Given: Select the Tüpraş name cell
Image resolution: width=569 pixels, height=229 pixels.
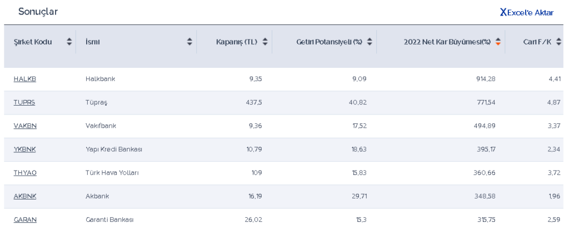Looking at the screenshot, I should coord(96,102).
